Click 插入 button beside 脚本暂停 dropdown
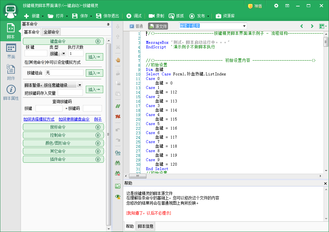329x232 pixels. 95,90
